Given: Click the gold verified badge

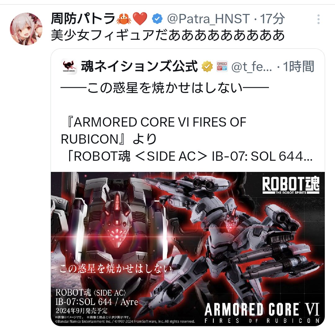Looking at the screenshot, I should pos(207,66).
